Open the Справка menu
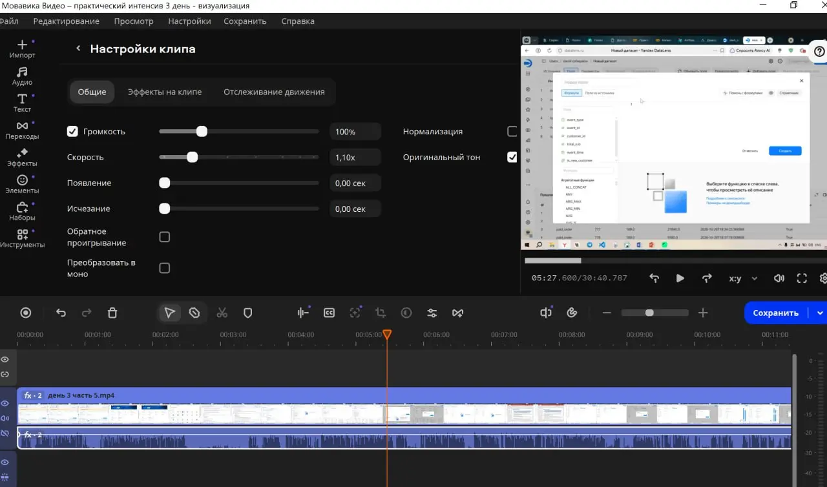 tap(298, 21)
